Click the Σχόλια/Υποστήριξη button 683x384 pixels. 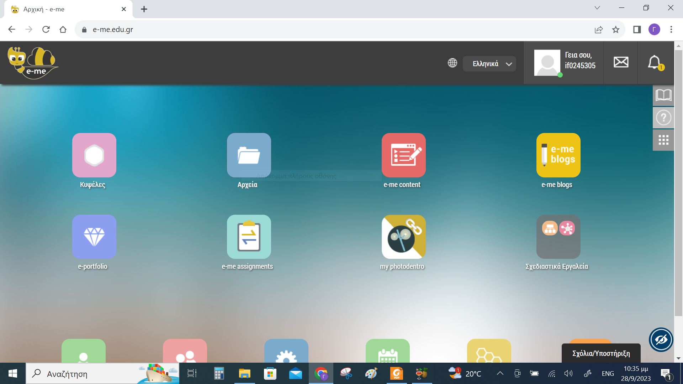click(x=601, y=353)
